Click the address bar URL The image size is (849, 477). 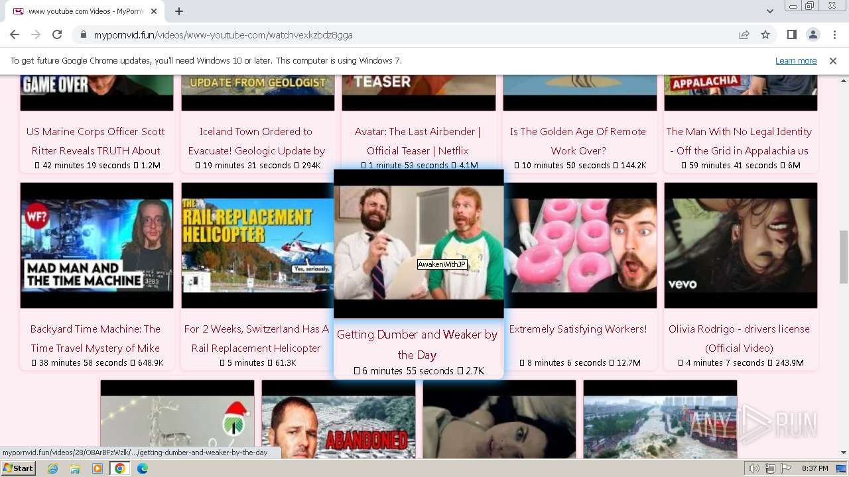pyautogui.click(x=223, y=35)
